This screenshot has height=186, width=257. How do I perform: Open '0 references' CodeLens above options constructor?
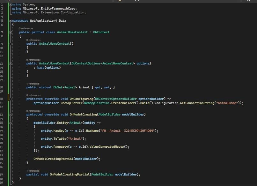(33, 60)
